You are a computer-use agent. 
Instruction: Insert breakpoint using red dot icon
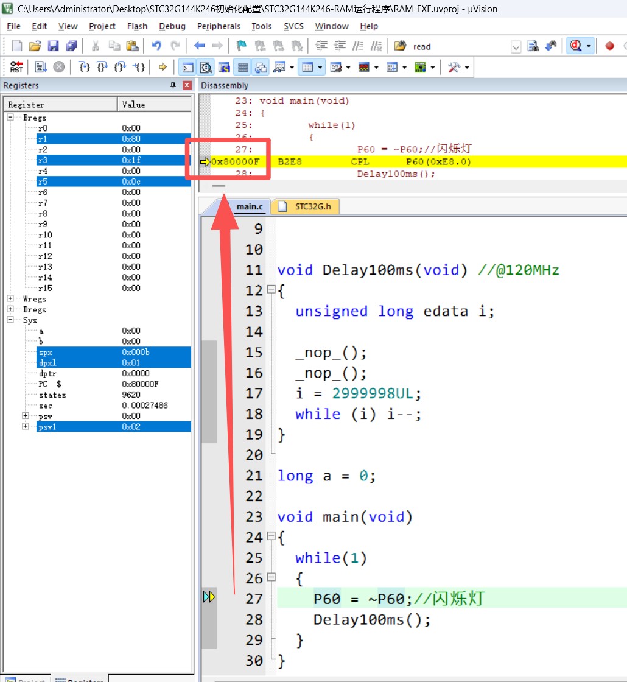coord(609,46)
